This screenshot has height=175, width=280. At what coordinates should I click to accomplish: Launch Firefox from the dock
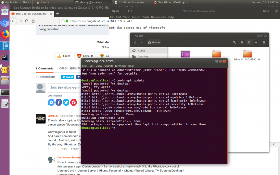(5, 34)
